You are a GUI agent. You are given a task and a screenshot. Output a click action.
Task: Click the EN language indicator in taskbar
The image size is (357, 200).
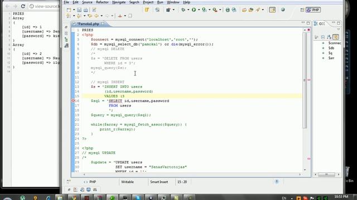[284, 198]
